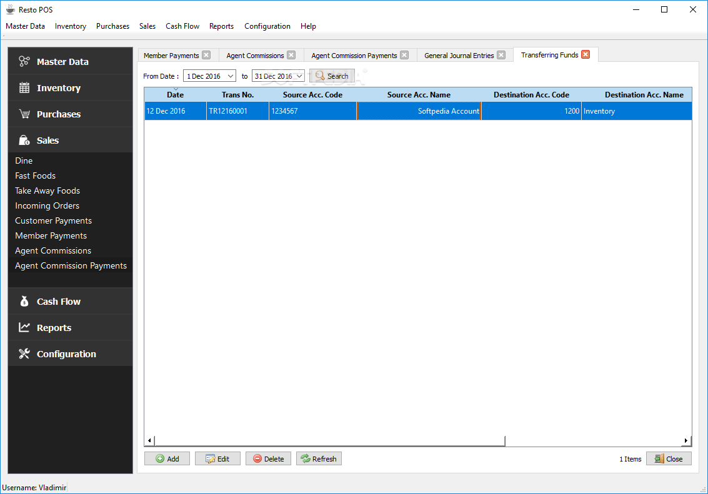This screenshot has width=708, height=494.
Task: Click the Configuration tools icon in sidebar
Action: [24, 353]
